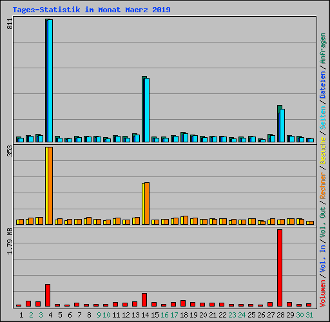
Task: Click the 'Vol. Out' legend label
Action: tap(323, 222)
